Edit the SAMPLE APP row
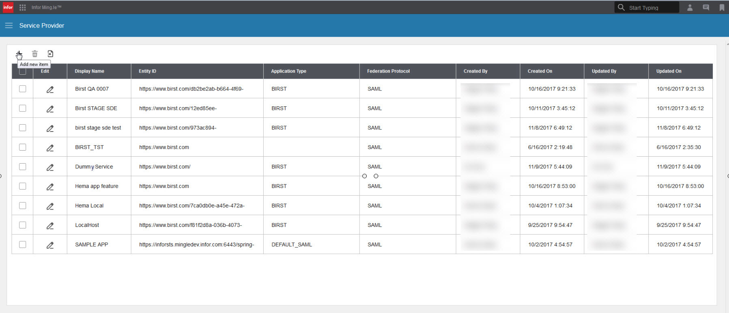729x313 pixels. click(50, 245)
